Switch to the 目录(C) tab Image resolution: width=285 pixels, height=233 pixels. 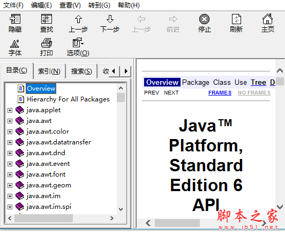tap(17, 70)
